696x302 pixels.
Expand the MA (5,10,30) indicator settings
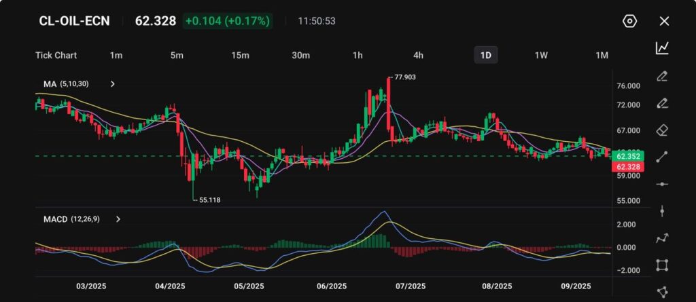coord(113,84)
